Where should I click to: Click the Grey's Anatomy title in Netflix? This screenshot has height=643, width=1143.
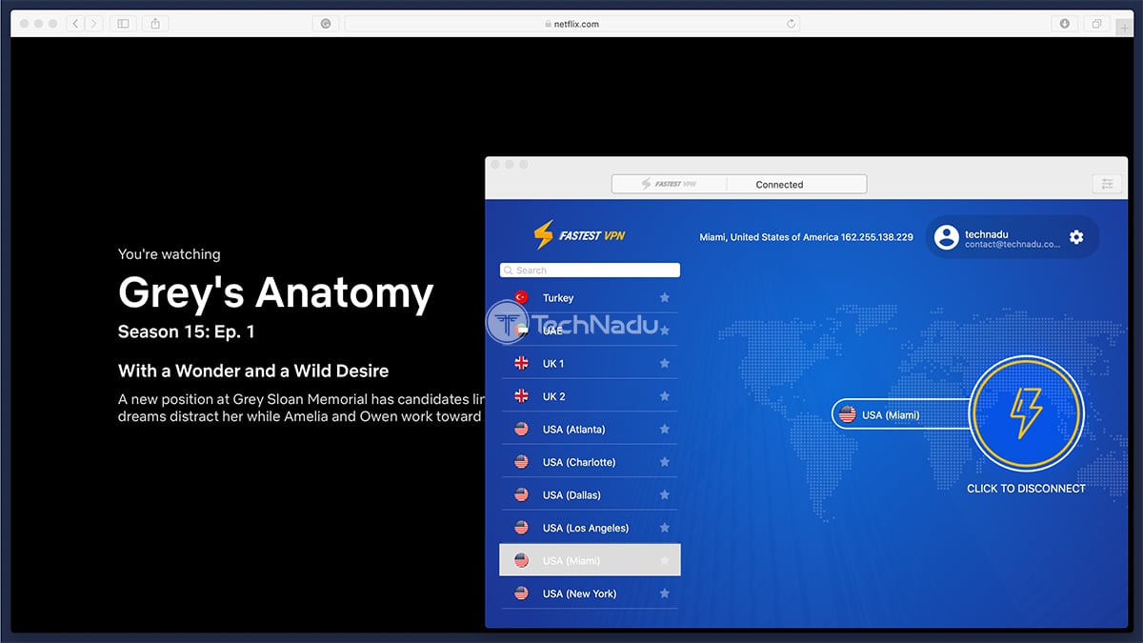click(275, 292)
